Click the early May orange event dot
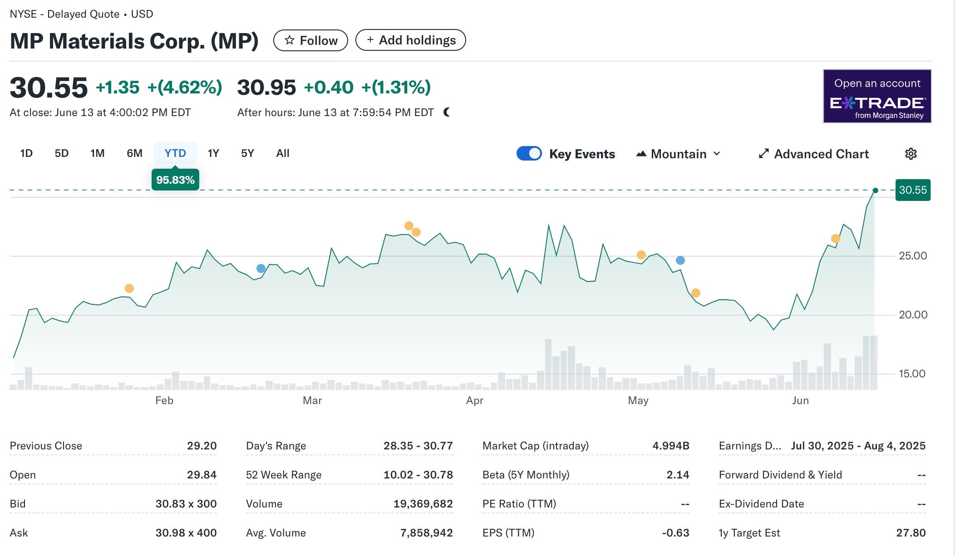The height and width of the screenshot is (556, 955). [641, 255]
